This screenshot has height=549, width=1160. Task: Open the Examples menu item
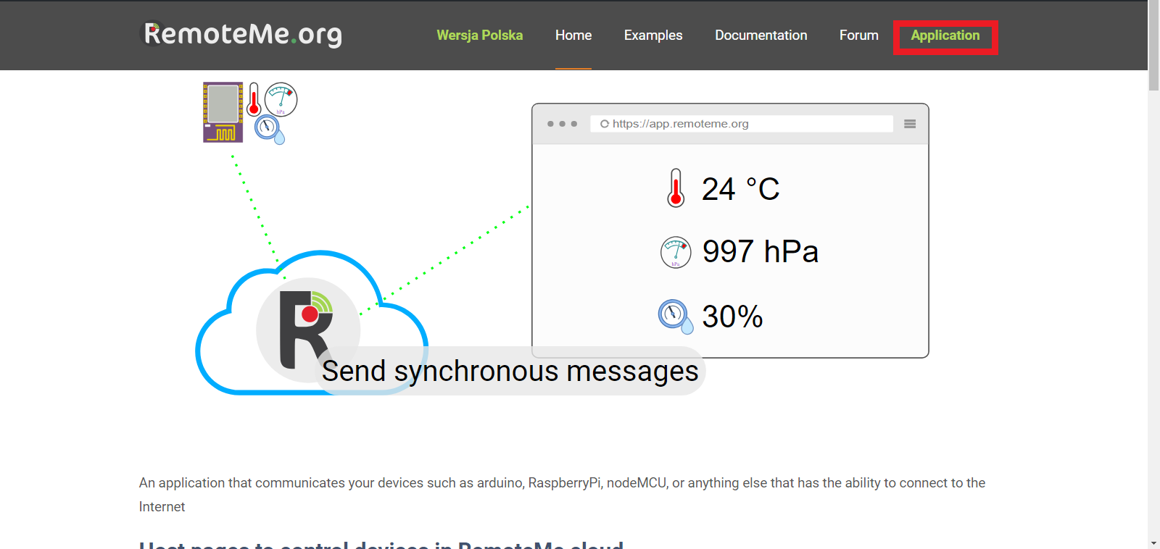click(x=653, y=35)
